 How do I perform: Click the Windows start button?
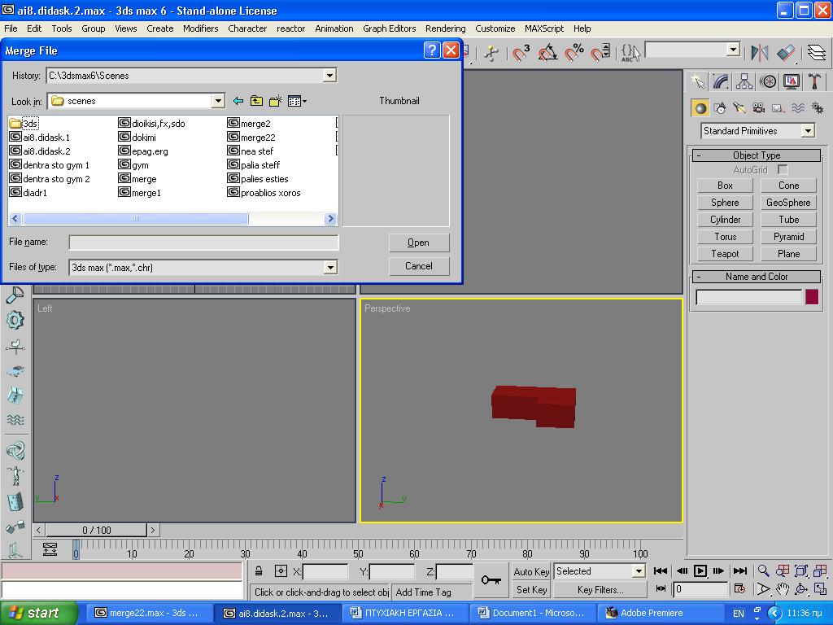point(38,613)
